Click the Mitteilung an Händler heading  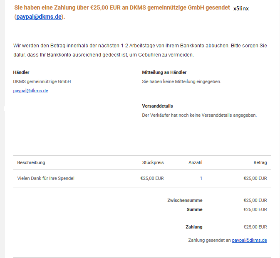(164, 72)
